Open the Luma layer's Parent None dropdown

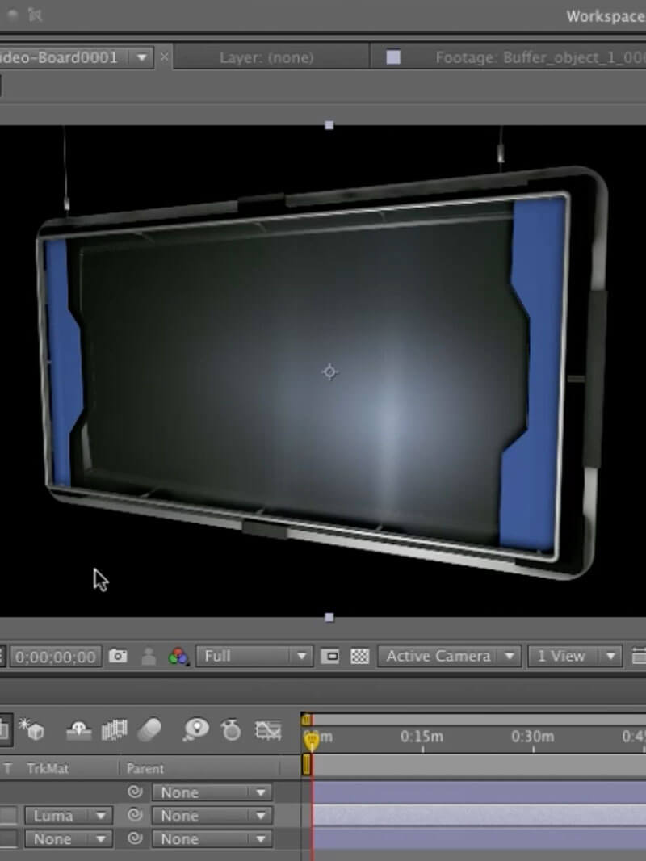point(211,816)
